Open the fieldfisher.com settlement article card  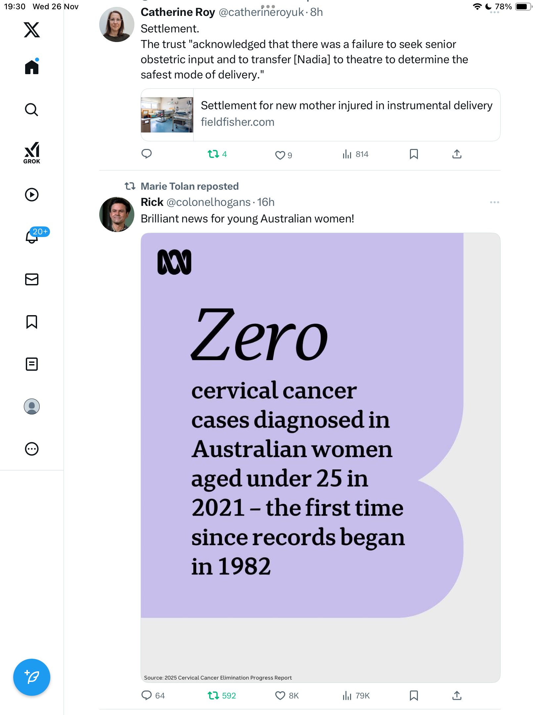click(x=320, y=115)
